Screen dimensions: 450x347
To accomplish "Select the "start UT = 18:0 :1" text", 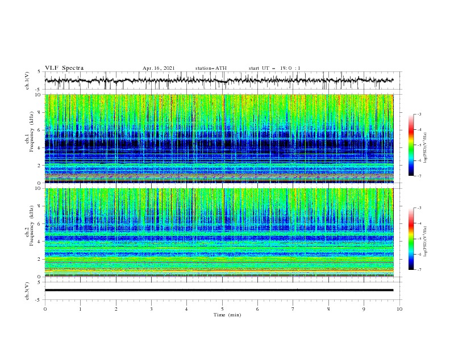I will coord(274,68).
